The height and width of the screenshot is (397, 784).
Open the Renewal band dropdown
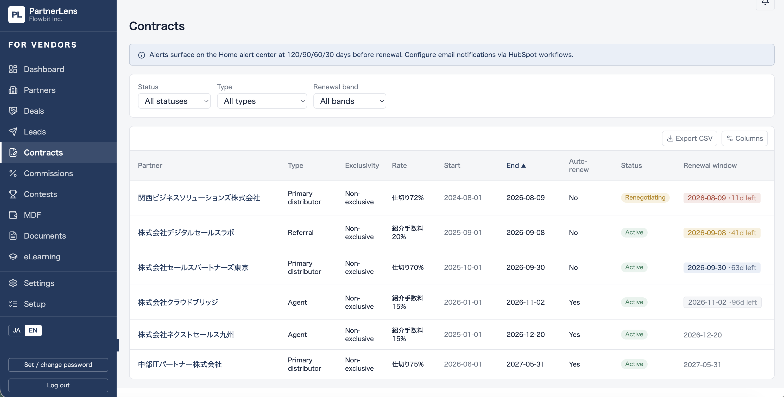coord(350,101)
